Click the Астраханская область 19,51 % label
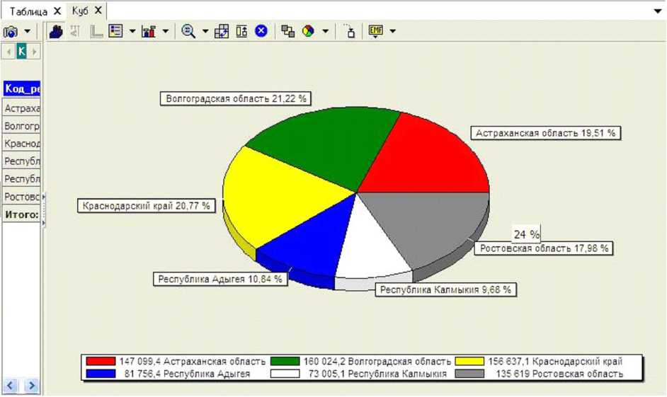Screen dimensions: 667x397 coord(545,133)
